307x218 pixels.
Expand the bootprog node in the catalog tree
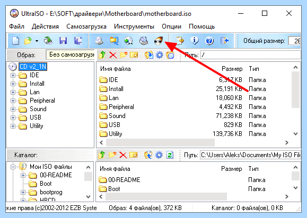tap(23, 193)
